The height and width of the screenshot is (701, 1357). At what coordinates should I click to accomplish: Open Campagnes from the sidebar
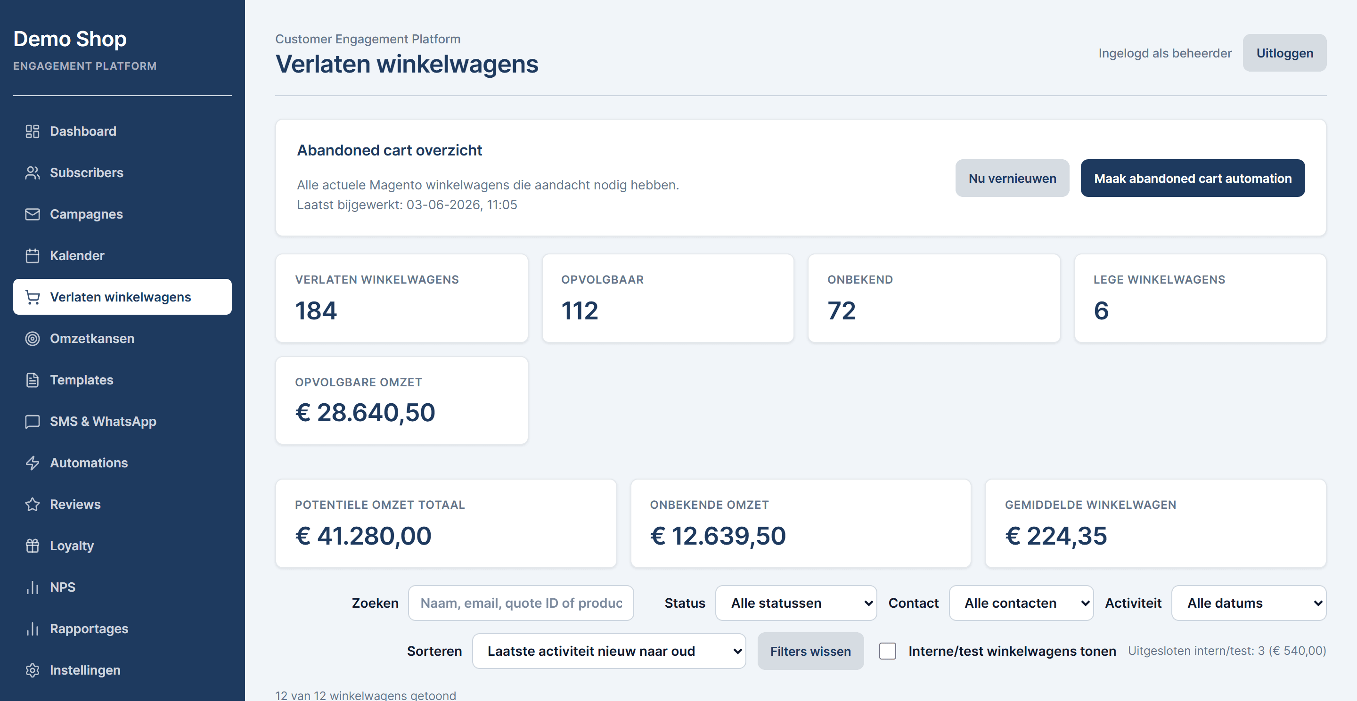(x=122, y=214)
